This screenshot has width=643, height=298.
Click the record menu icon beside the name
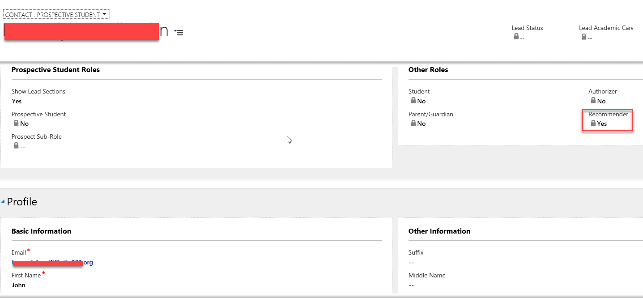pyautogui.click(x=179, y=33)
